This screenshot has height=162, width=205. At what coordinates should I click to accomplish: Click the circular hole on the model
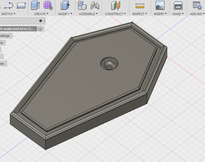click(109, 64)
